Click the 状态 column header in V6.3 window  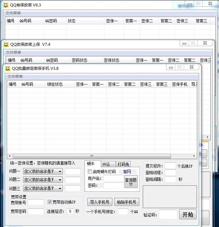[x=85, y=21]
